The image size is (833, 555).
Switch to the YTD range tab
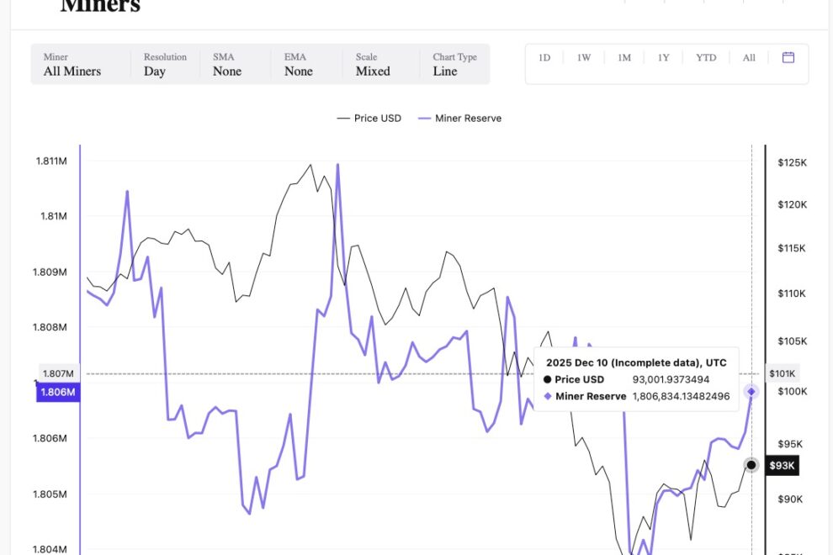(x=706, y=57)
